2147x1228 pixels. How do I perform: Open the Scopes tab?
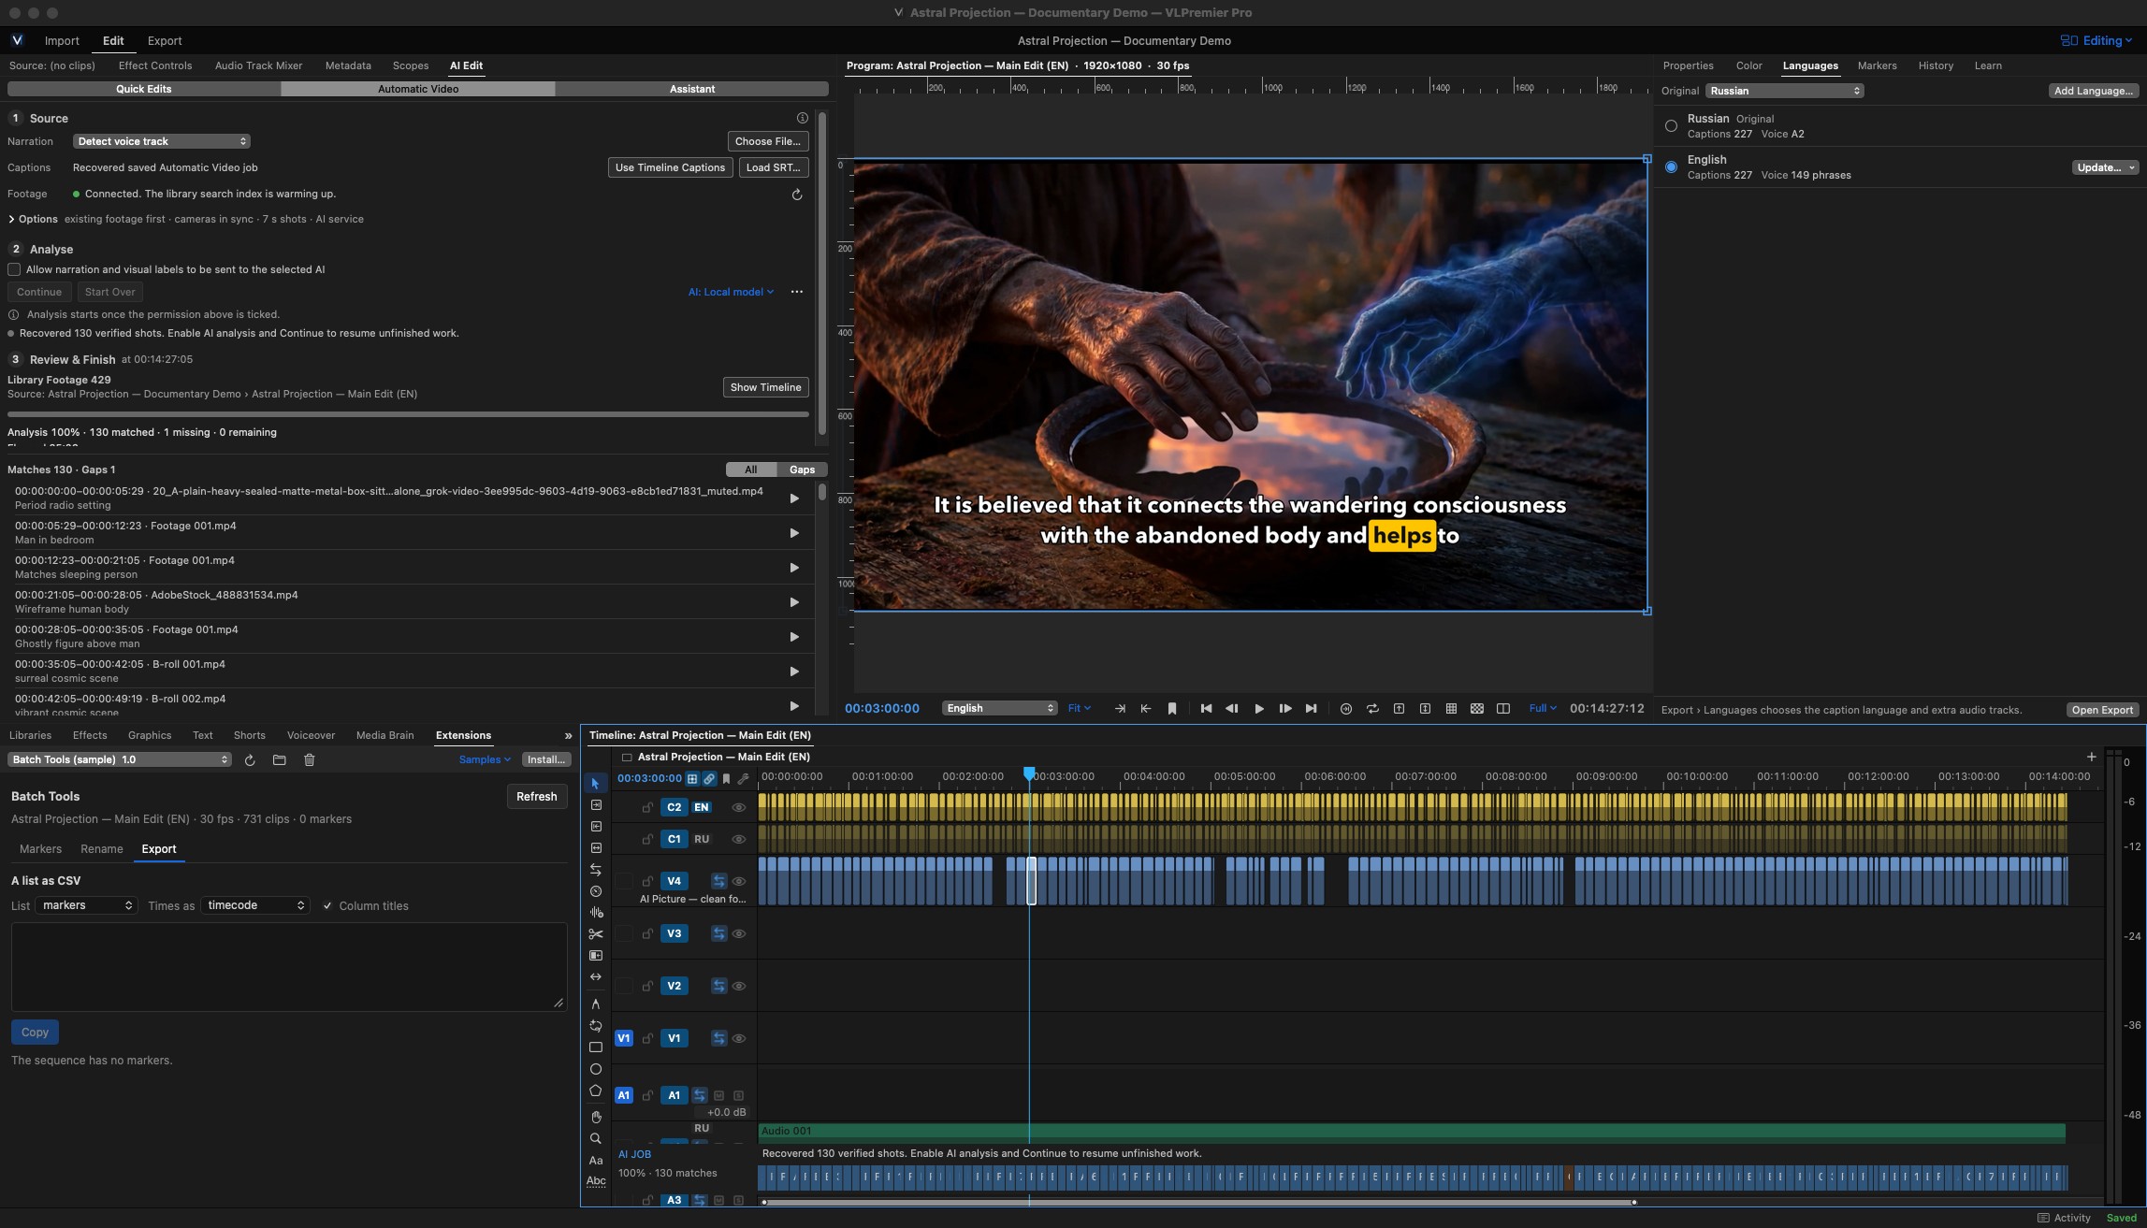pyautogui.click(x=410, y=65)
